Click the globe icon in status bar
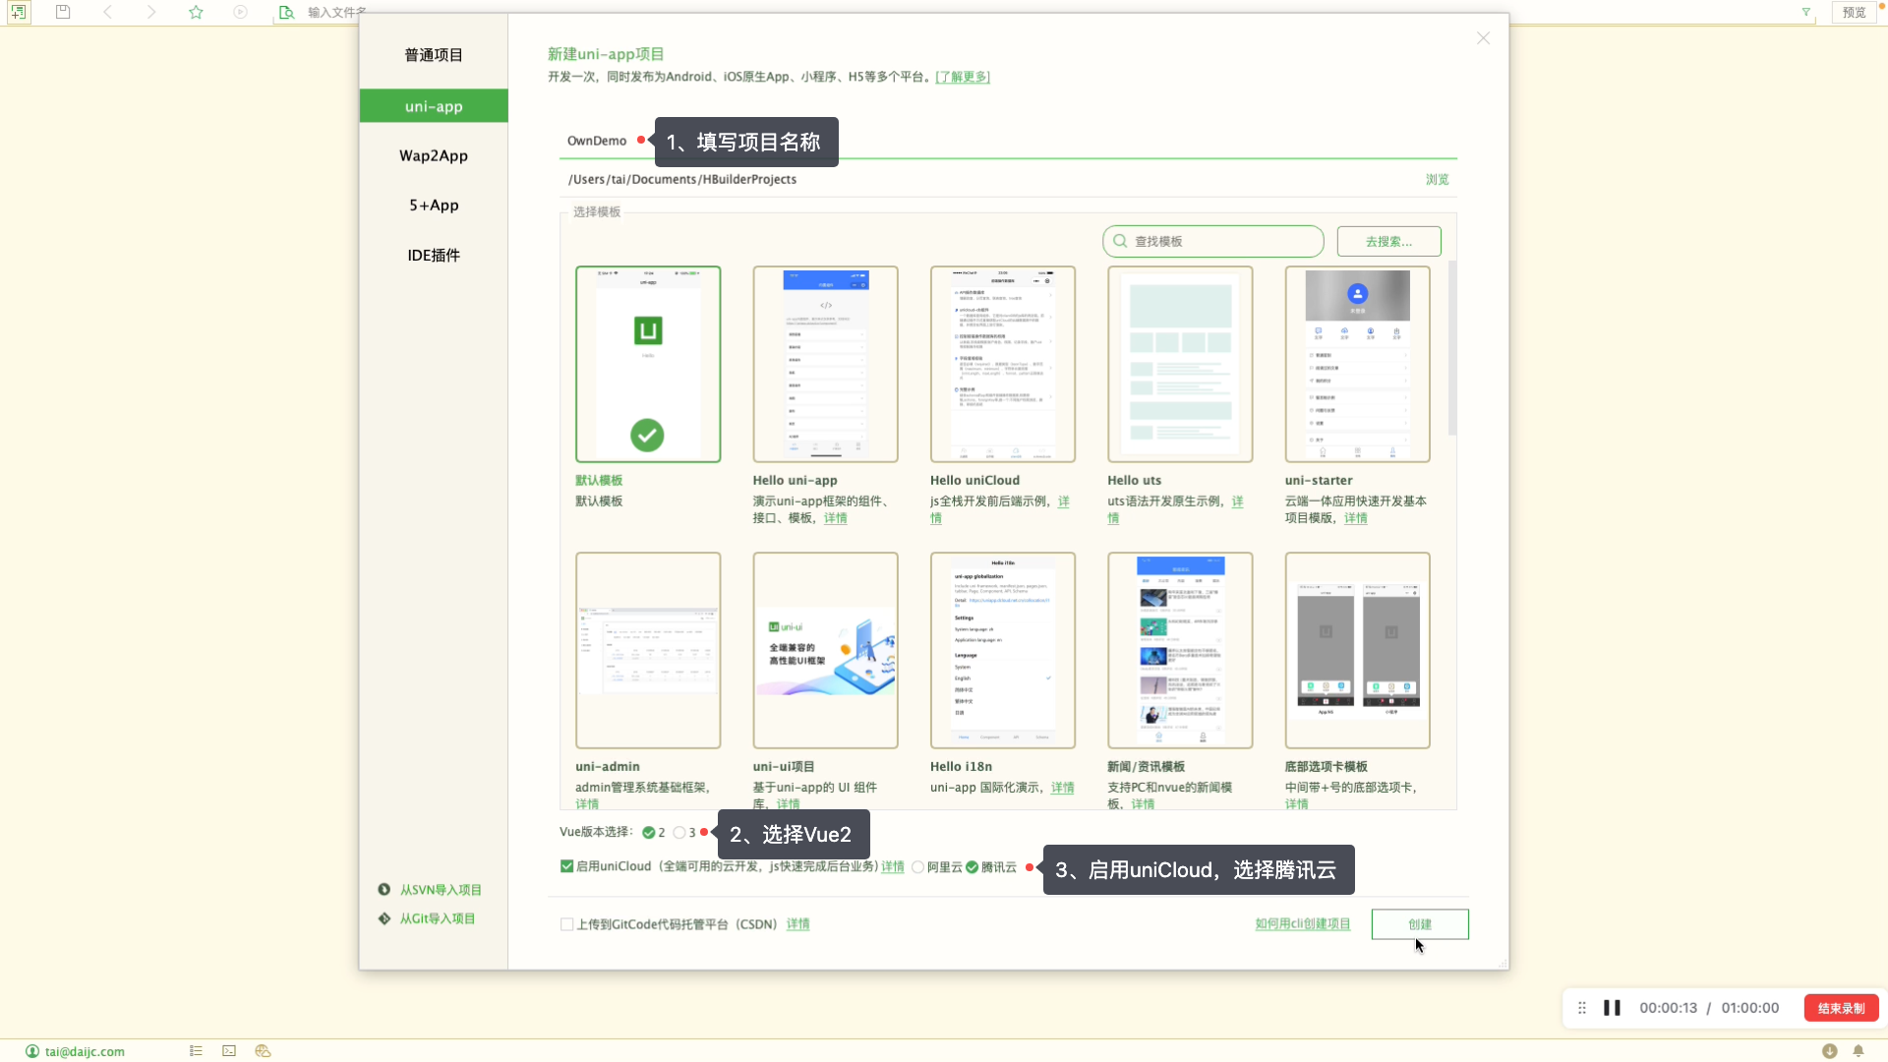The width and height of the screenshot is (1888, 1062). [263, 1051]
